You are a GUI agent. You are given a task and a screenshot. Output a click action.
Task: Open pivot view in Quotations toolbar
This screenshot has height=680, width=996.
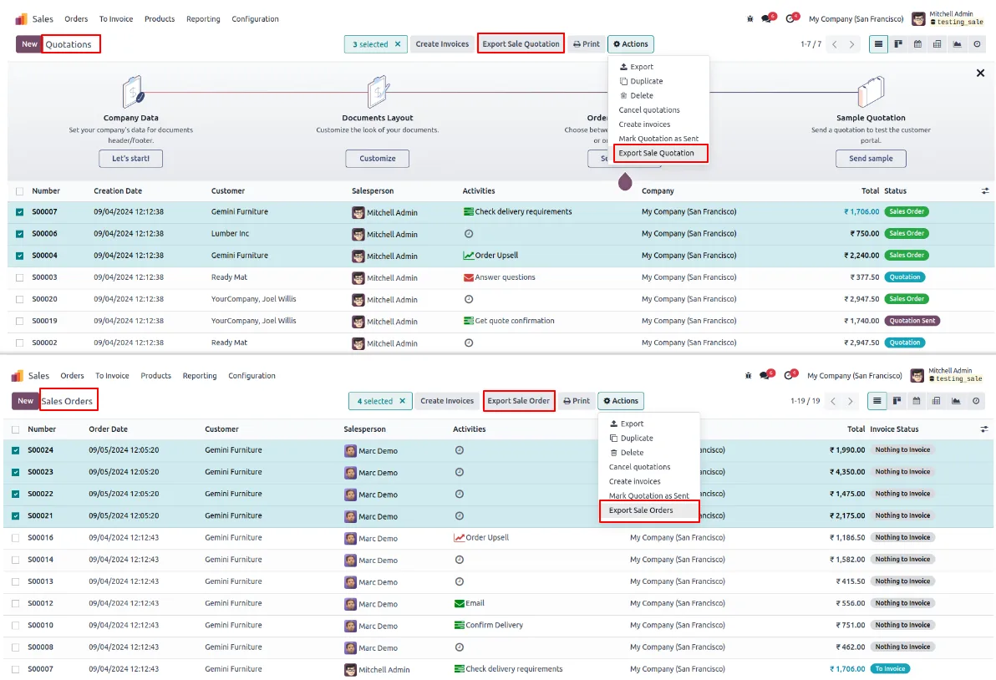pyautogui.click(x=937, y=43)
